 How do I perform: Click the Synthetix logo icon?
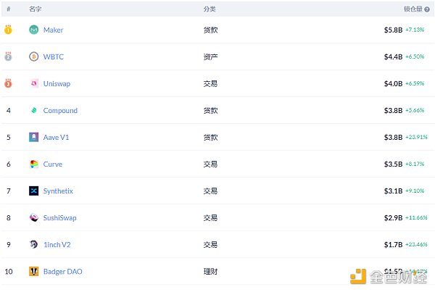34,191
